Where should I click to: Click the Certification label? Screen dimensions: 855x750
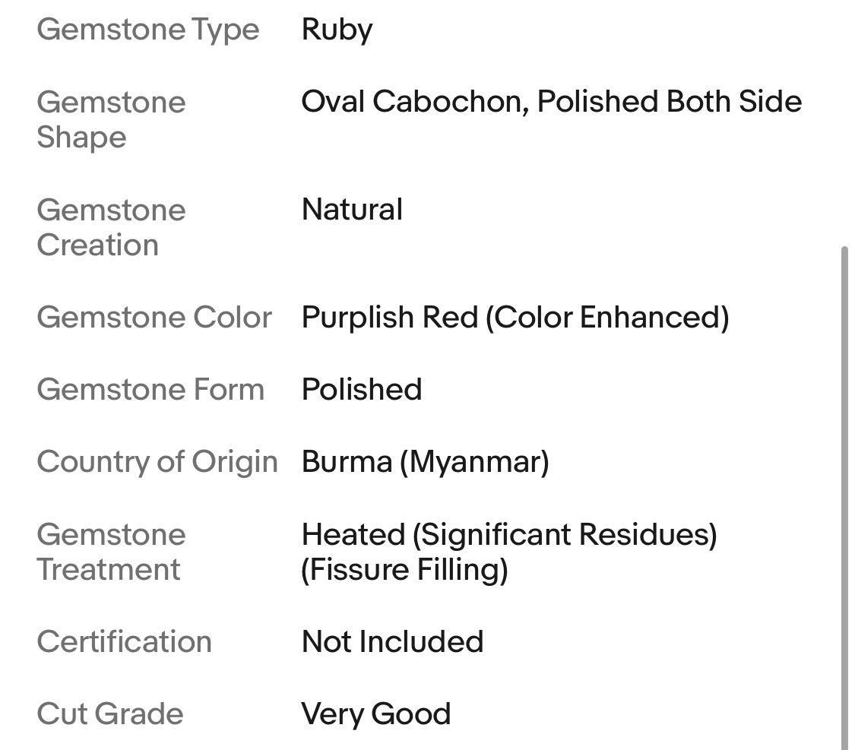pos(124,641)
